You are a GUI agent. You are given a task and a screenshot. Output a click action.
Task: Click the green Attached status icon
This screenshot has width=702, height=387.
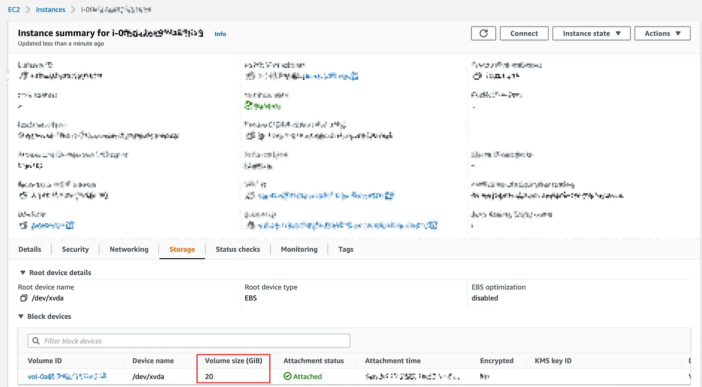click(x=288, y=376)
